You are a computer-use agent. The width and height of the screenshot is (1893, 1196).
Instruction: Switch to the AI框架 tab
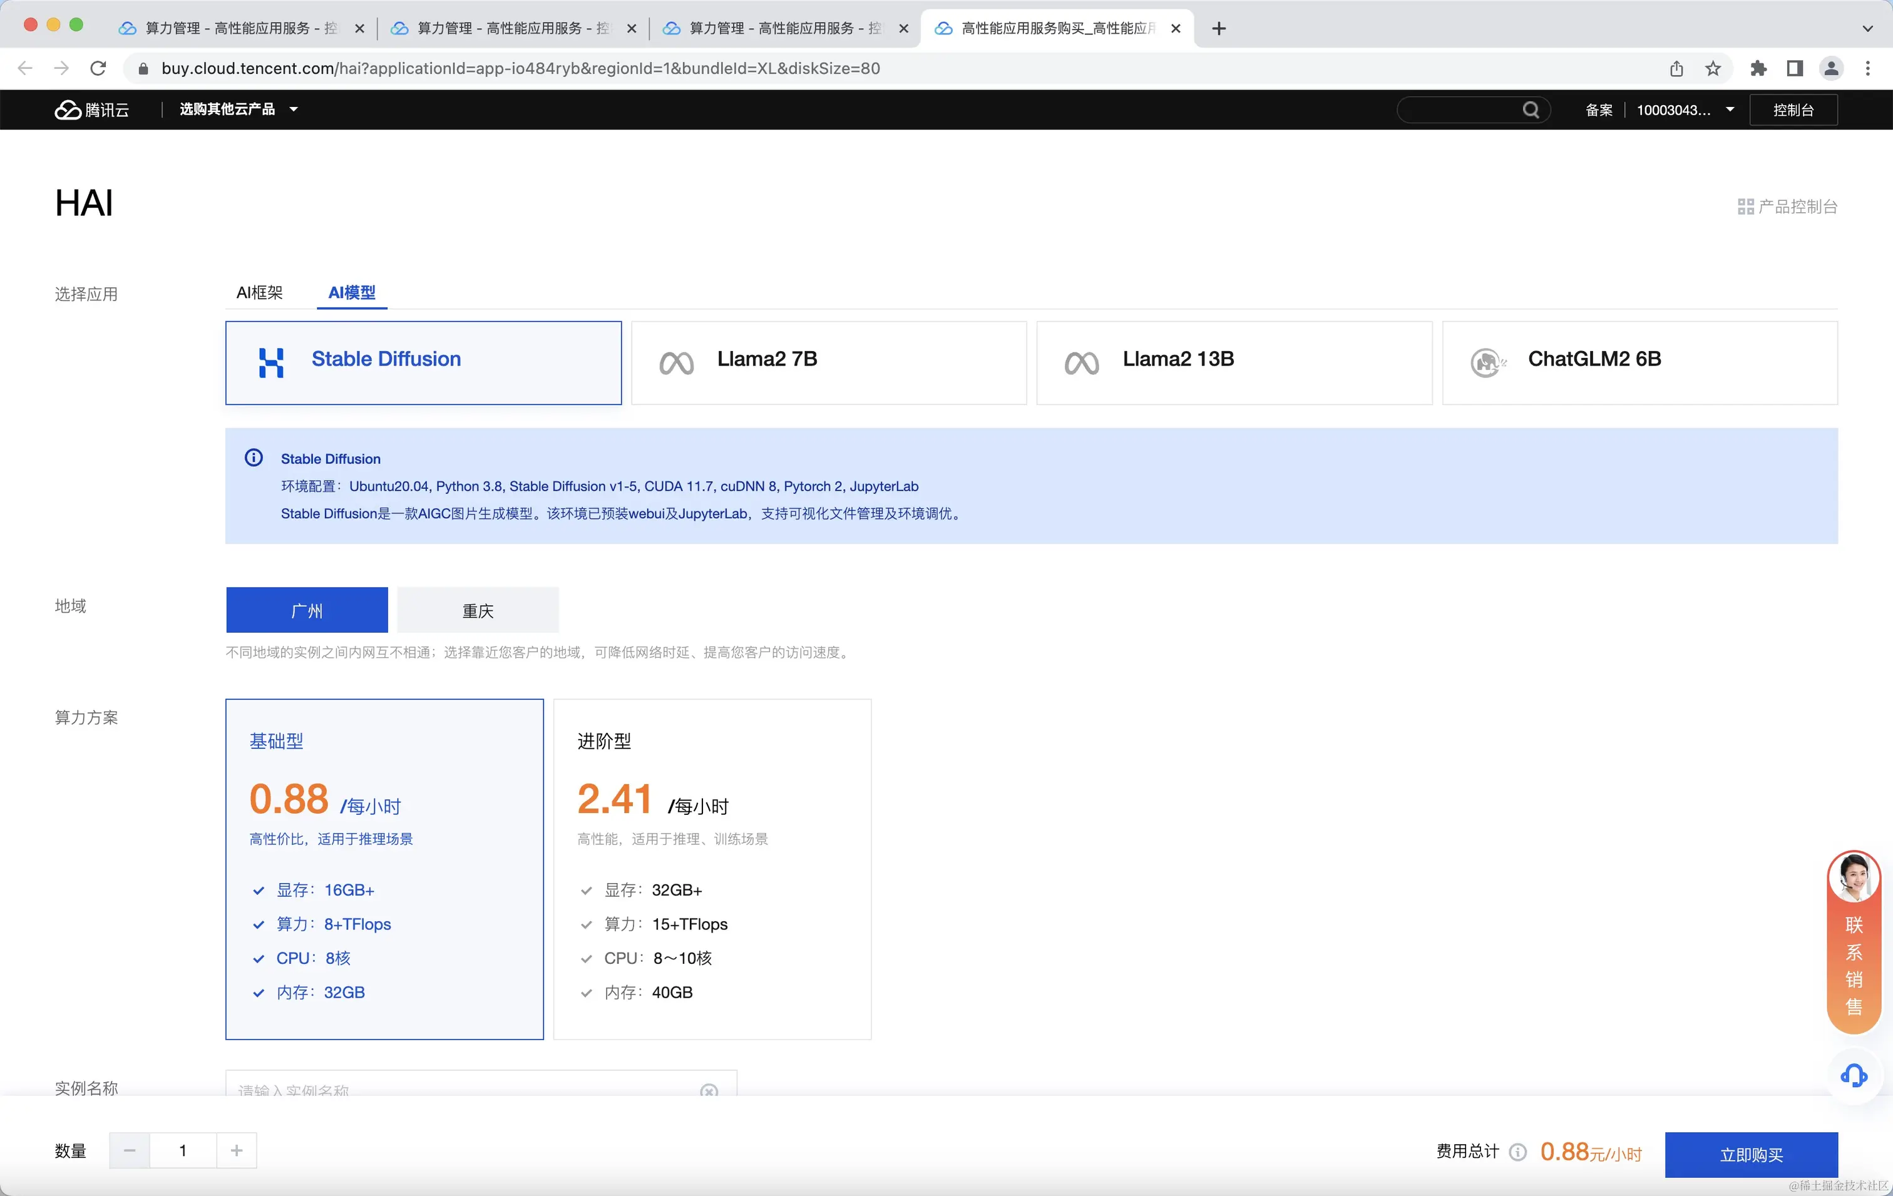coord(259,292)
